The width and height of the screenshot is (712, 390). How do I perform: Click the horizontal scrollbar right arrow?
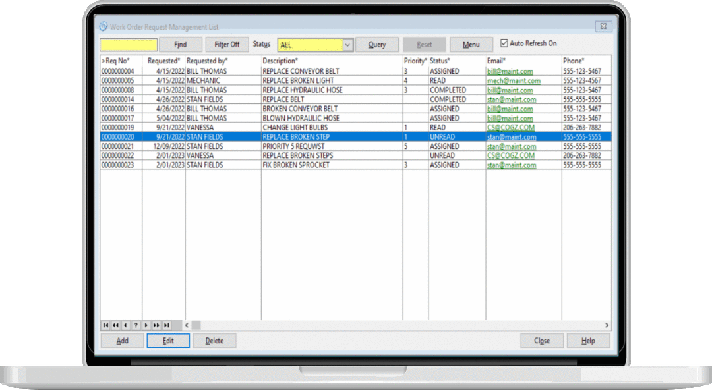(x=606, y=325)
